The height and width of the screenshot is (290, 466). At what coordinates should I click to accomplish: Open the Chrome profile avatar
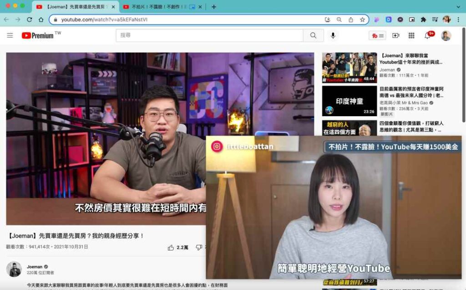(446, 20)
